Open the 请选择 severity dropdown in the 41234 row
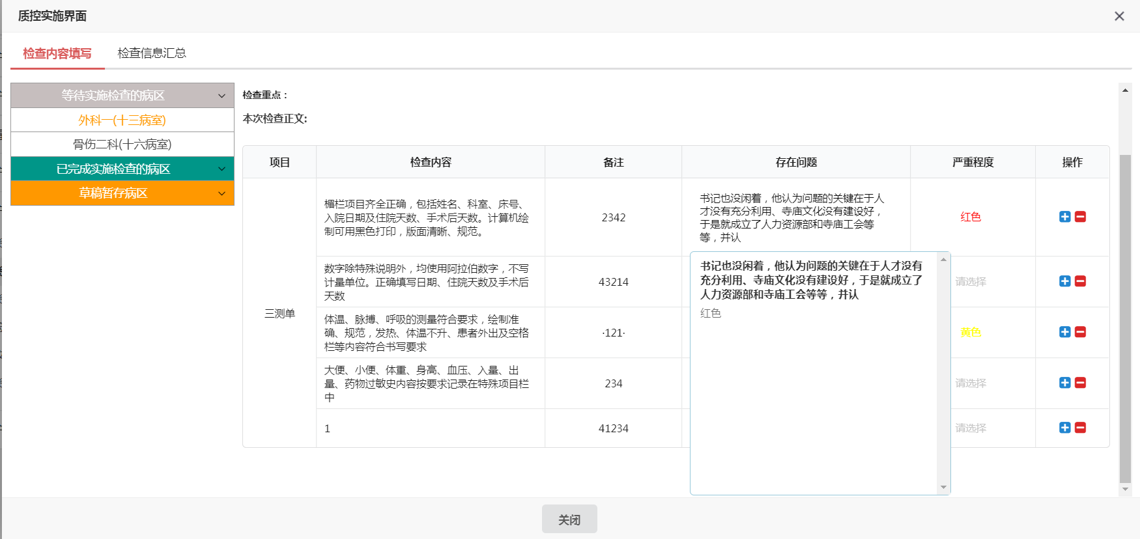This screenshot has height=539, width=1140. coord(971,428)
